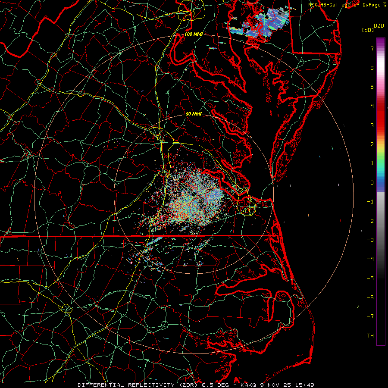Click the 50 NMI range ring label
This screenshot has width=388, height=388.
coord(194,114)
